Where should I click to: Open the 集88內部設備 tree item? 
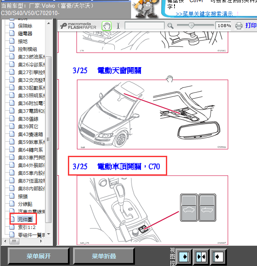pyautogui.click(x=31, y=188)
